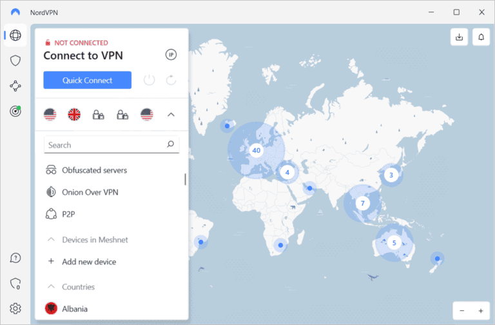495x325 pixels.
Task: Click the UAE server dot
Action: 309,188
